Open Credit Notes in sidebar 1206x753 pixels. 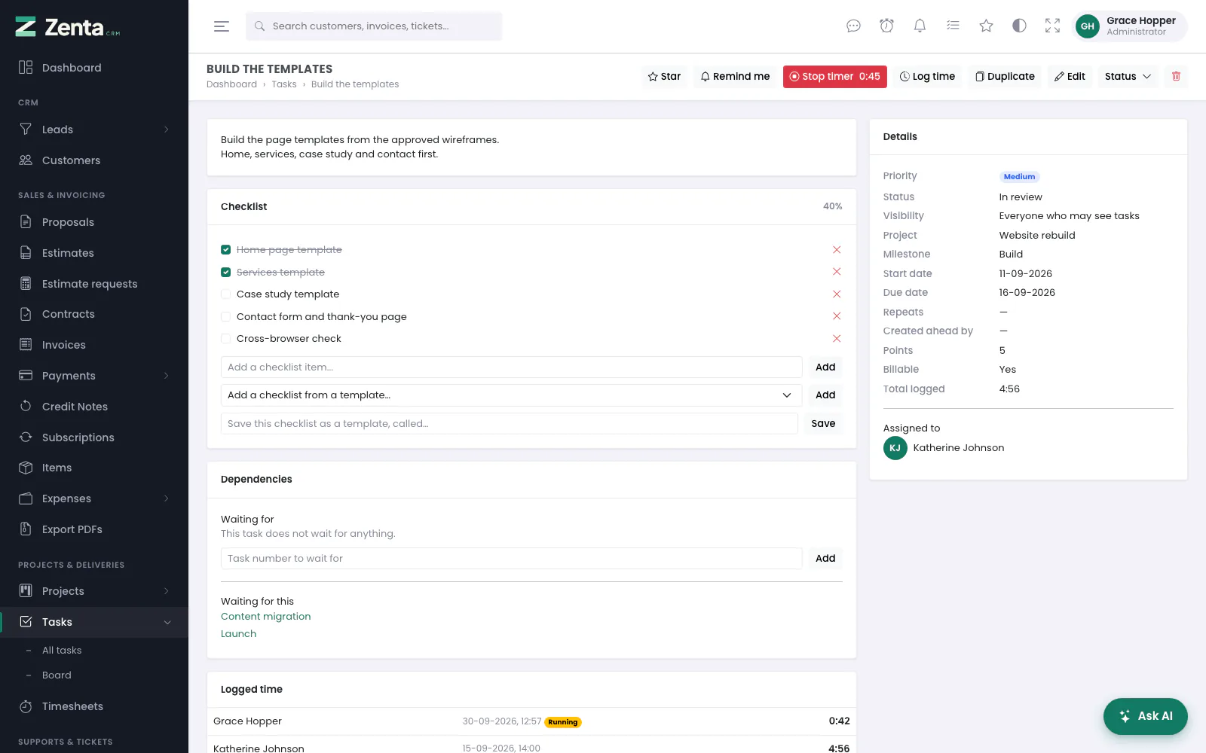pos(94,407)
